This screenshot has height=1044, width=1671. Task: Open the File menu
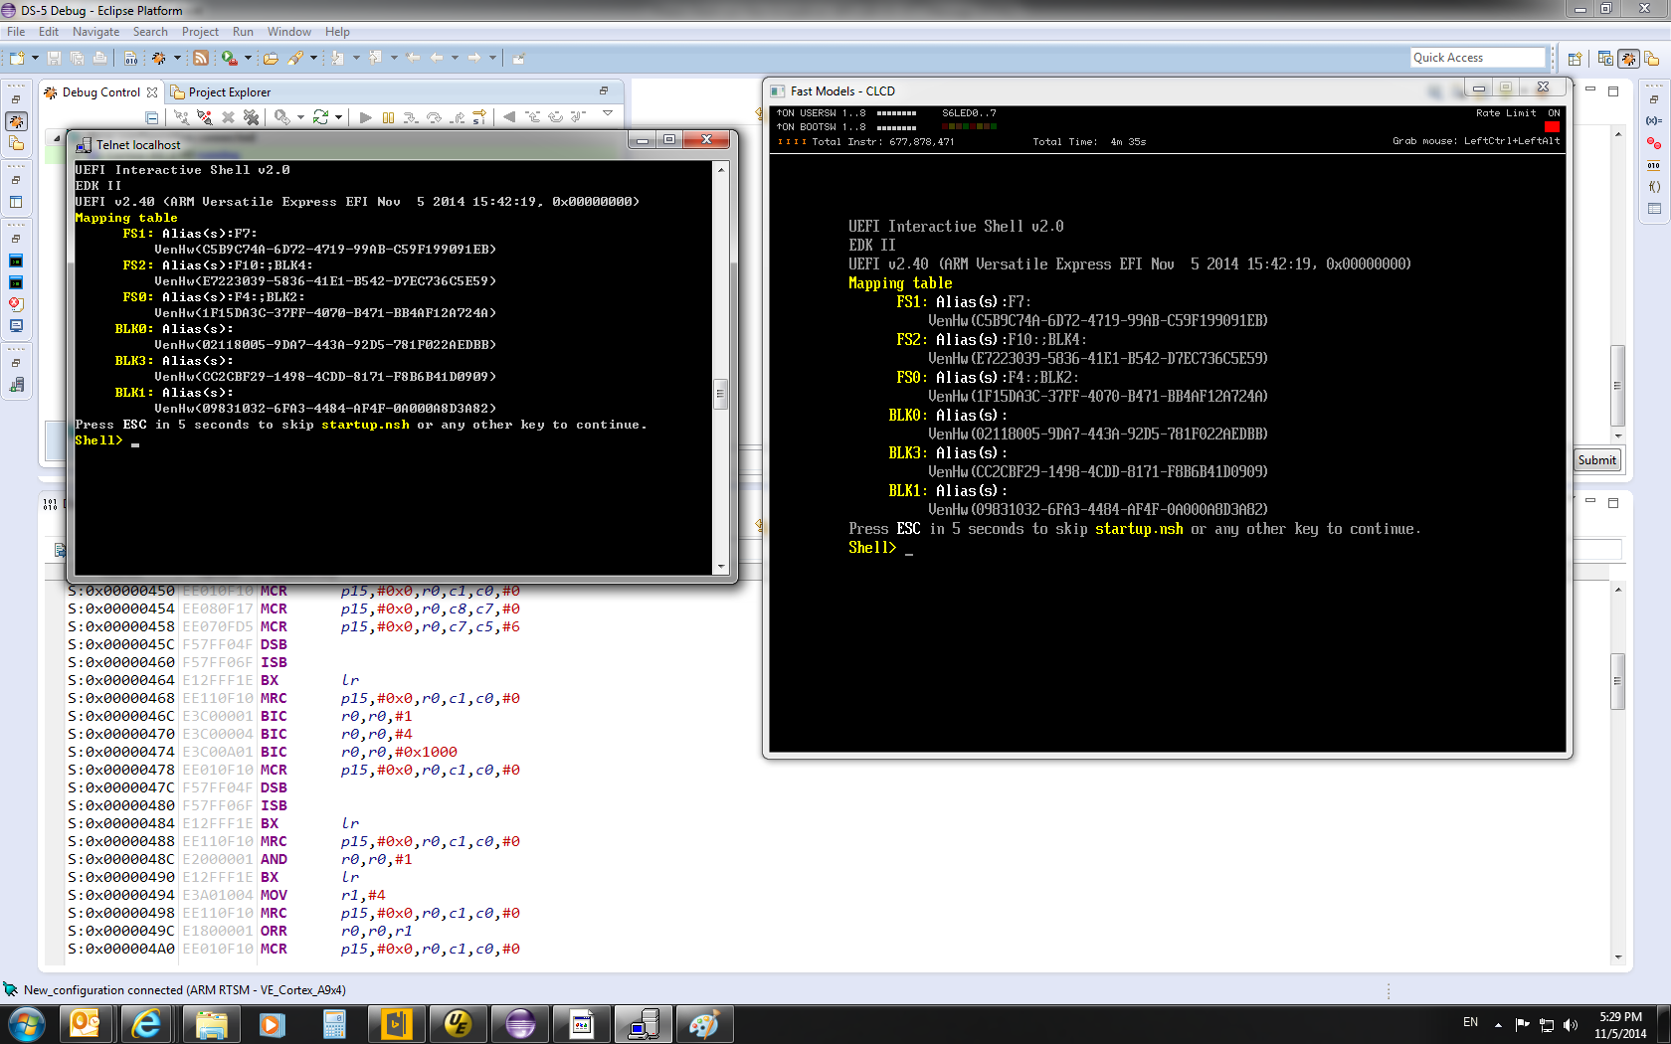click(x=16, y=32)
